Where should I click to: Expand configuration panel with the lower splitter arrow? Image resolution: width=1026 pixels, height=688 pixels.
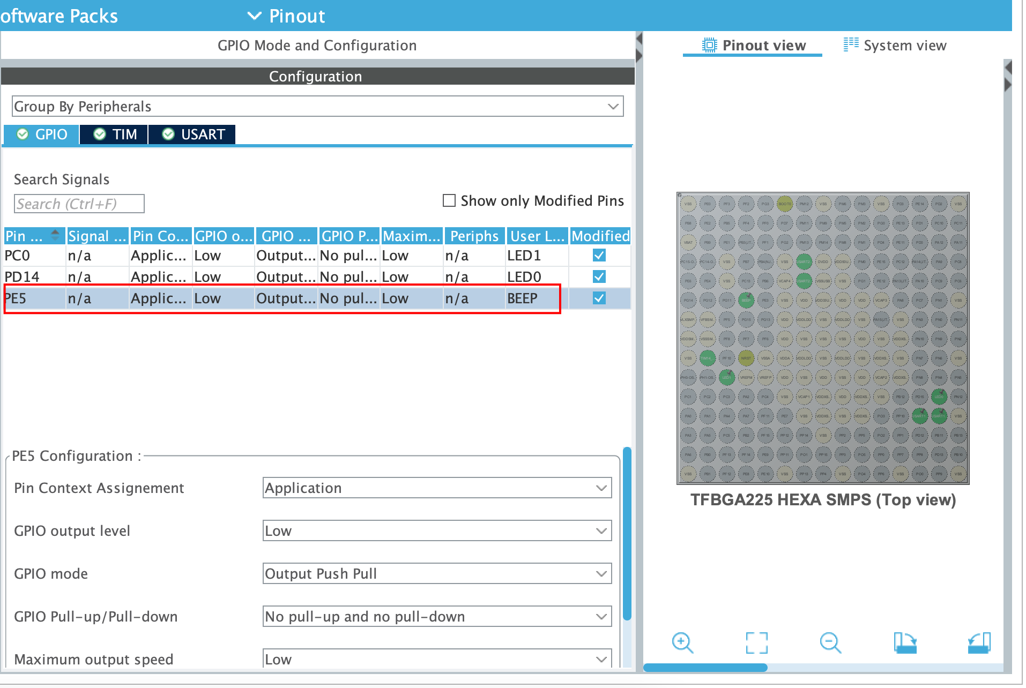tap(639, 56)
